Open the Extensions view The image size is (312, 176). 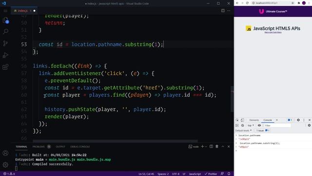coord(5,67)
